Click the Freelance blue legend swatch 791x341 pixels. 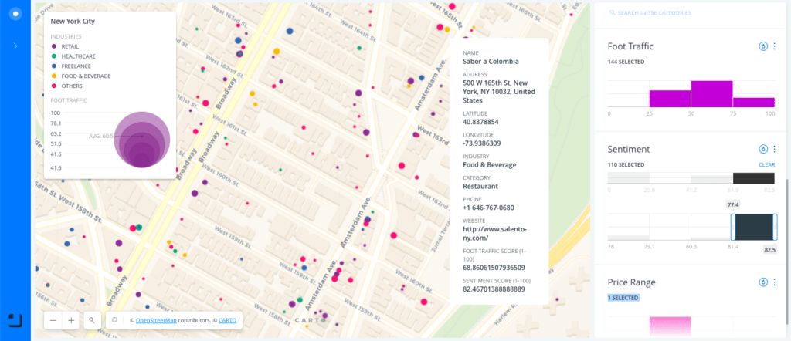(x=54, y=66)
